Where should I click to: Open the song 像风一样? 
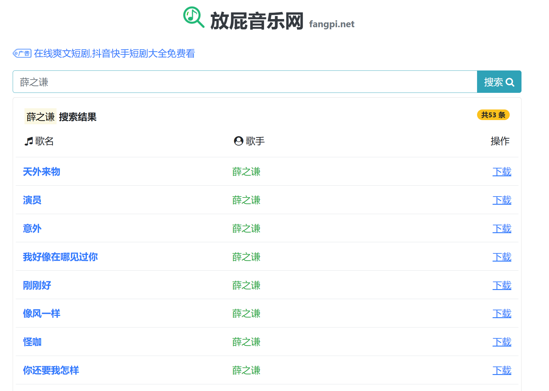coord(41,314)
